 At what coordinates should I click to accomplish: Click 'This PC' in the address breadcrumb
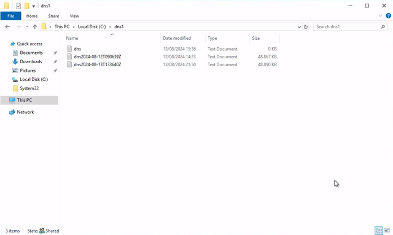(x=62, y=26)
